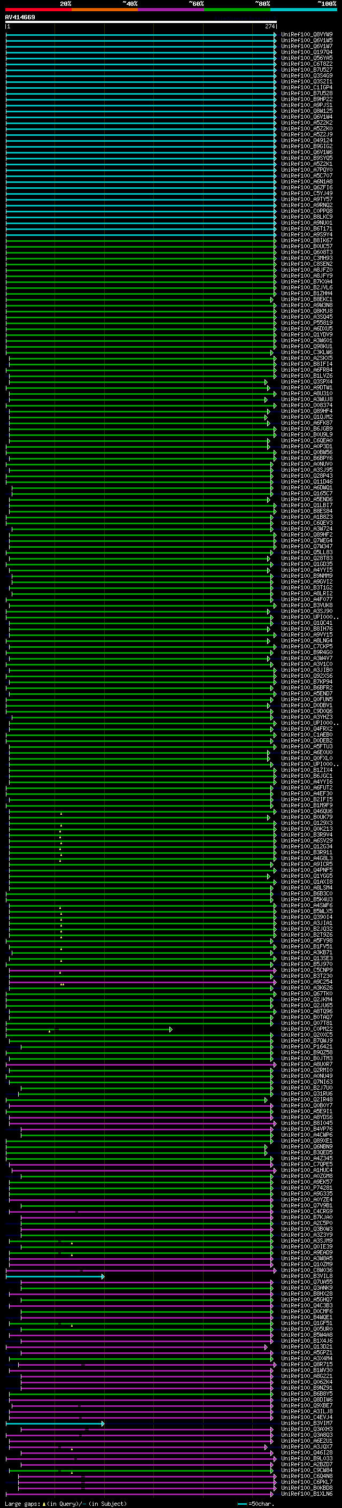
Task: Select label UniRef100_A7PQY0
Action: [307, 170]
